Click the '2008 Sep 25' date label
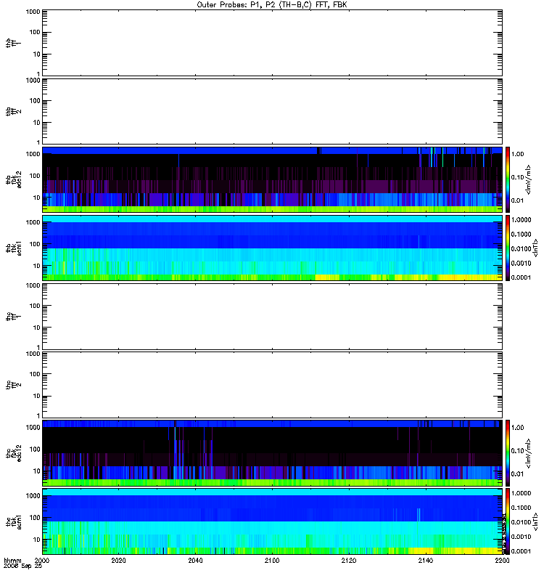544x581 pixels. pos(22,566)
